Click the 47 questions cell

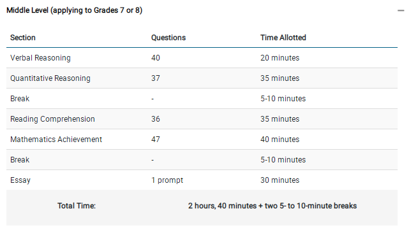(156, 140)
